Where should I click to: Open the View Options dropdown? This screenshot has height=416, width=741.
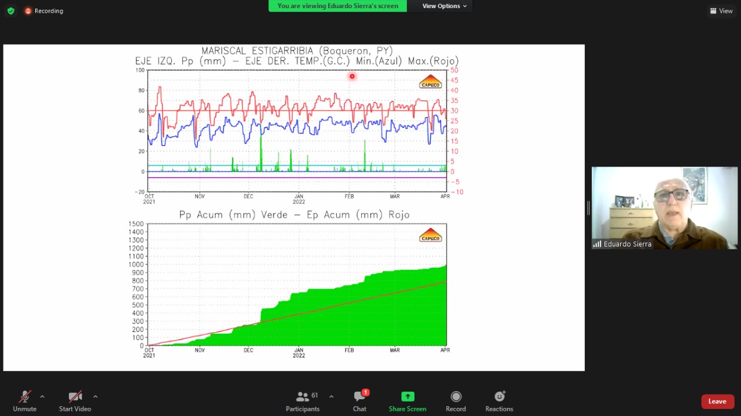444,6
